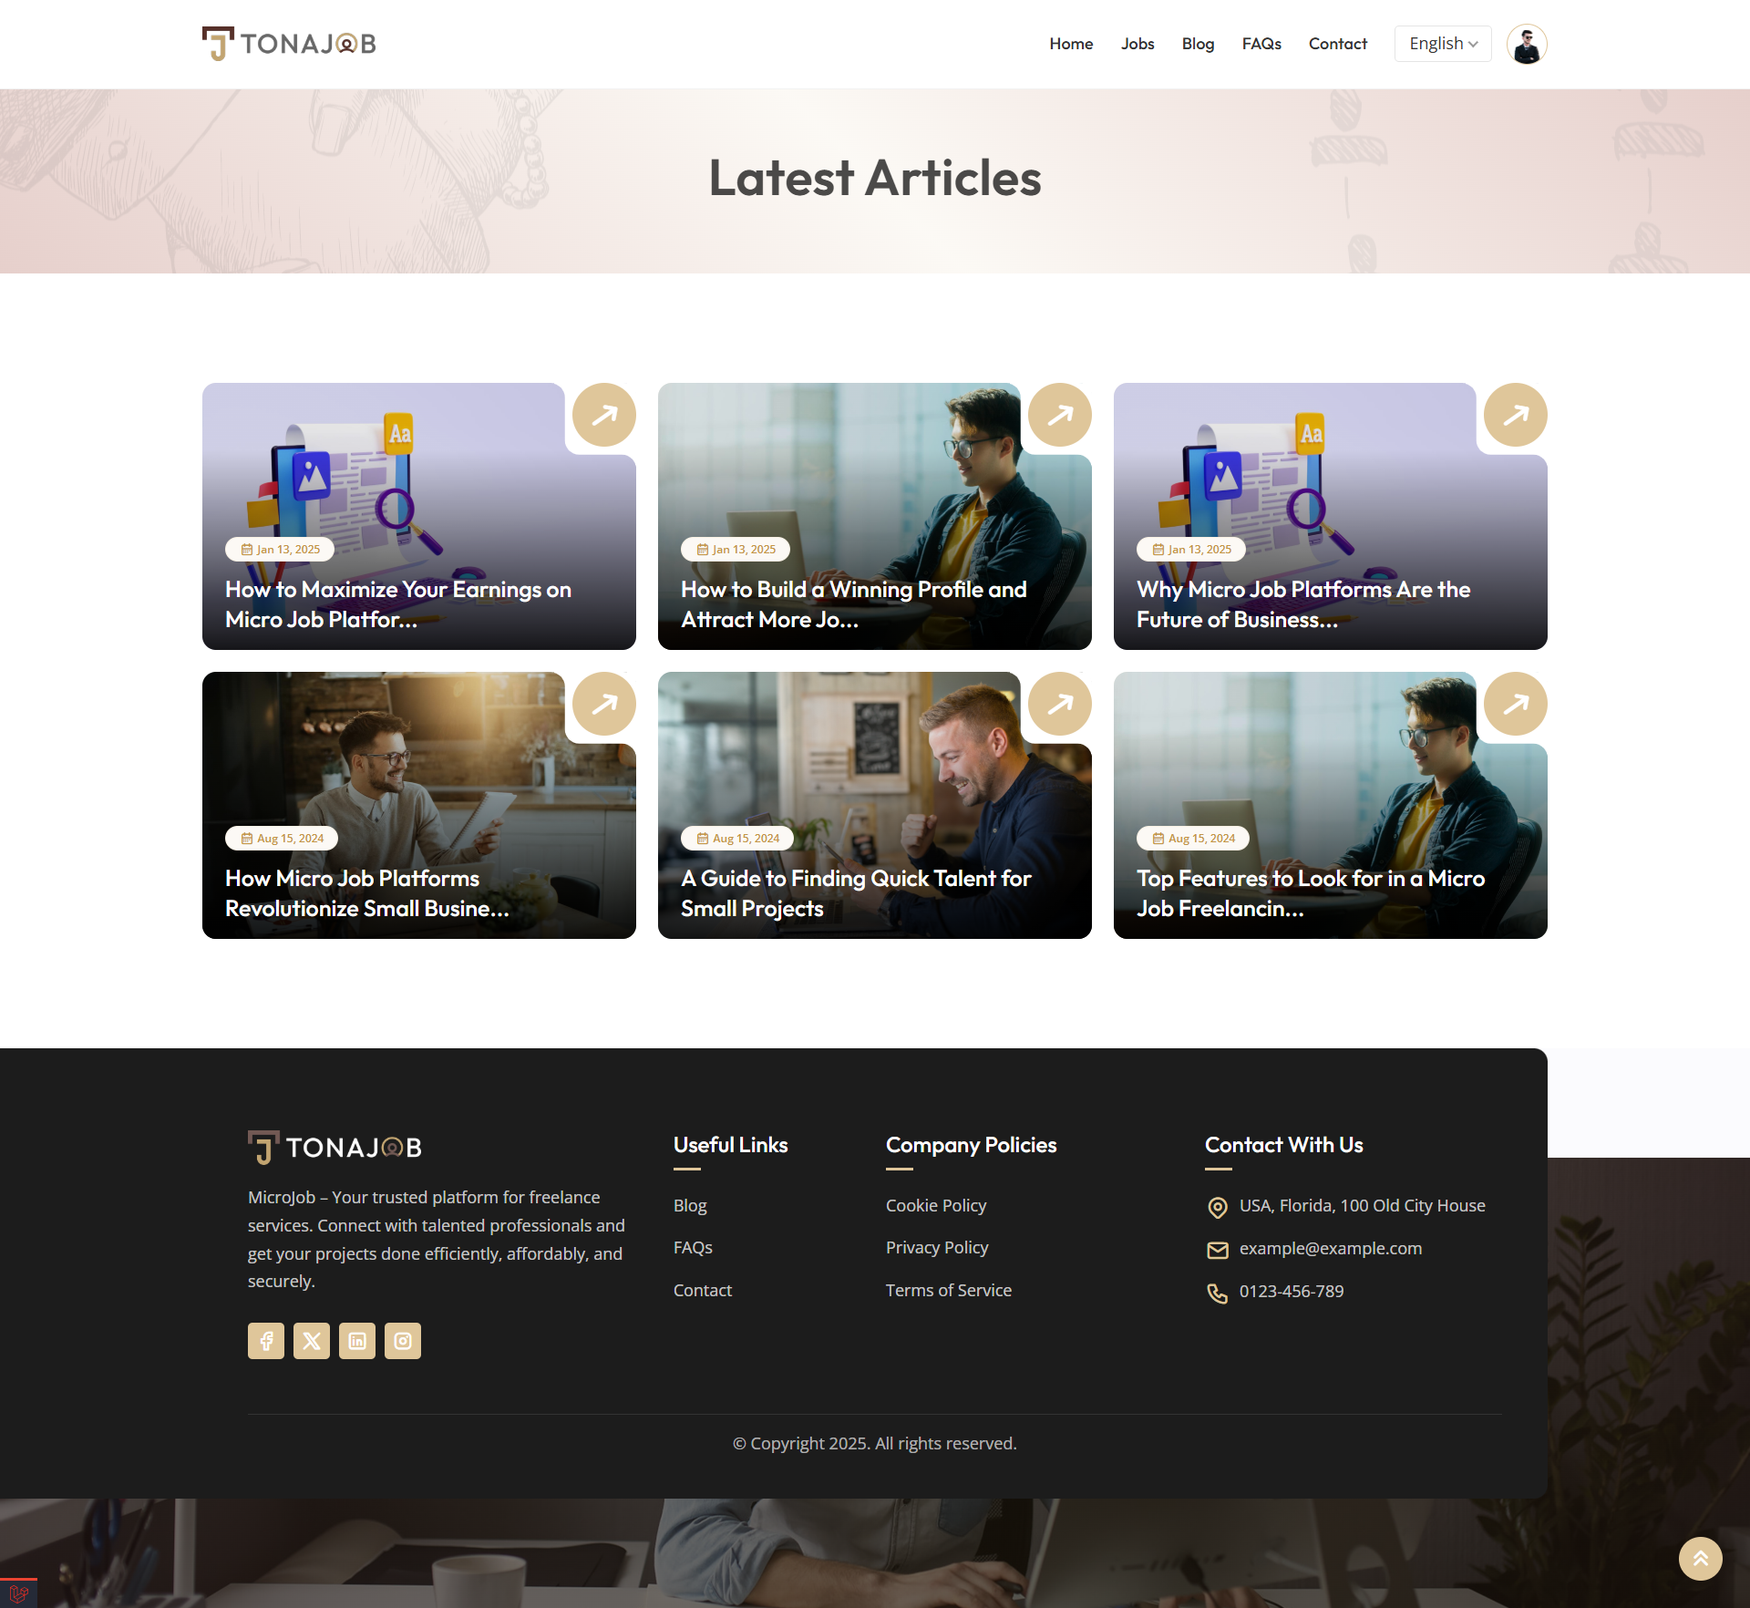Click arrow icon on Top Features article
Screen dimensions: 1750x1608
click(x=1516, y=705)
